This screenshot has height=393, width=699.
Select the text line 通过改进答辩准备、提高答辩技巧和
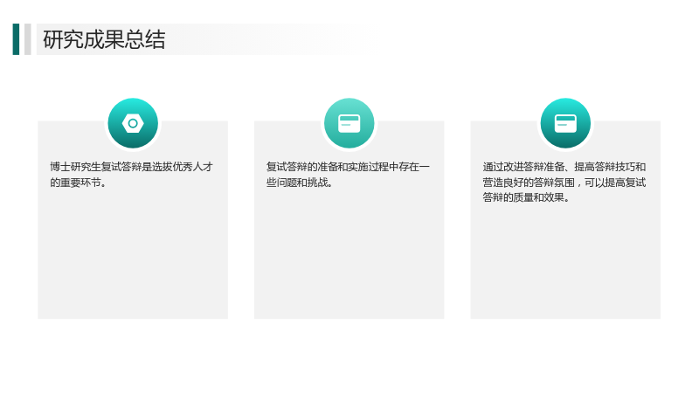point(564,167)
